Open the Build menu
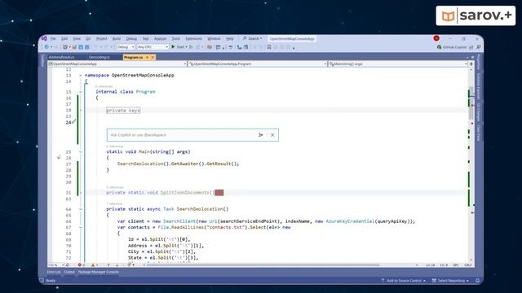The image size is (522, 293). 116,38
